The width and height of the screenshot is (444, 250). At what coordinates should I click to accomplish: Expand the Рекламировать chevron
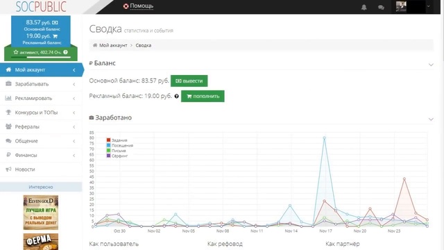(74, 99)
